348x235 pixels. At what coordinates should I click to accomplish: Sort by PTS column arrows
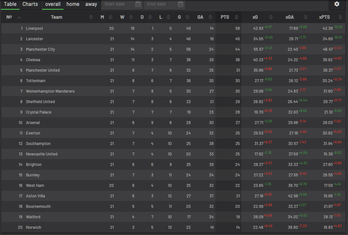(236, 17)
